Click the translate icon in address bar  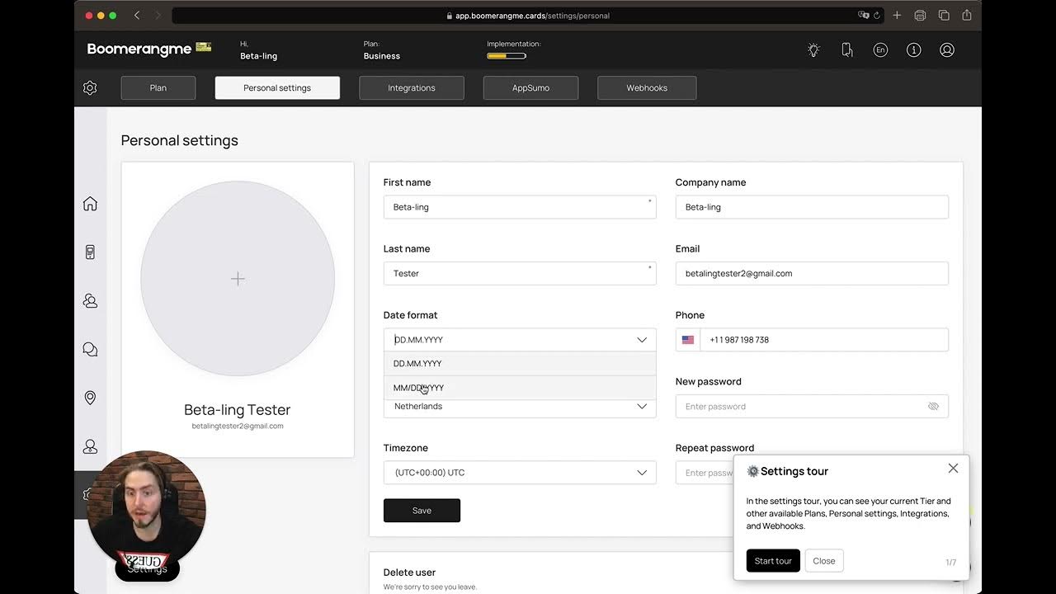click(863, 15)
